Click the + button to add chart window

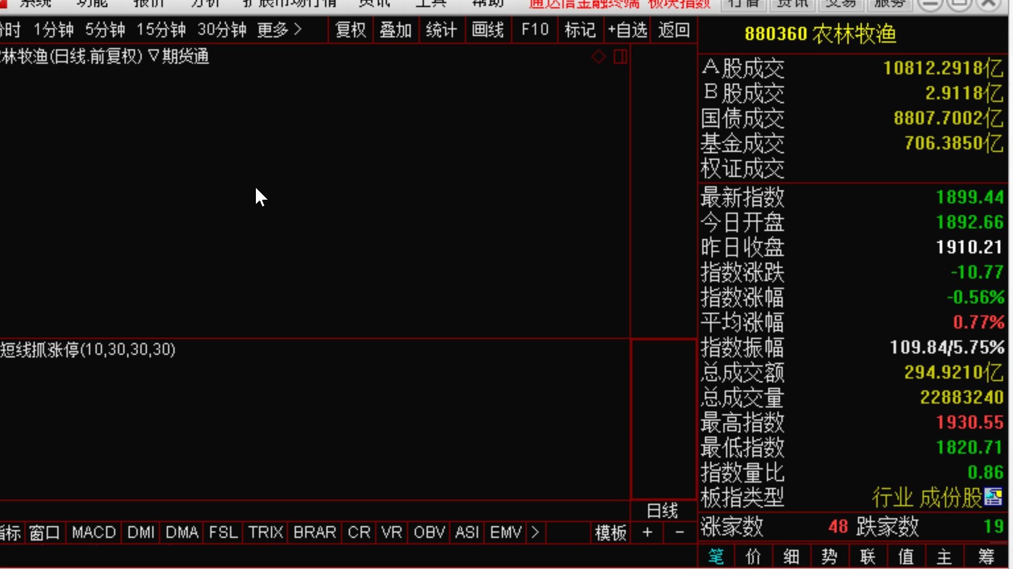click(647, 533)
